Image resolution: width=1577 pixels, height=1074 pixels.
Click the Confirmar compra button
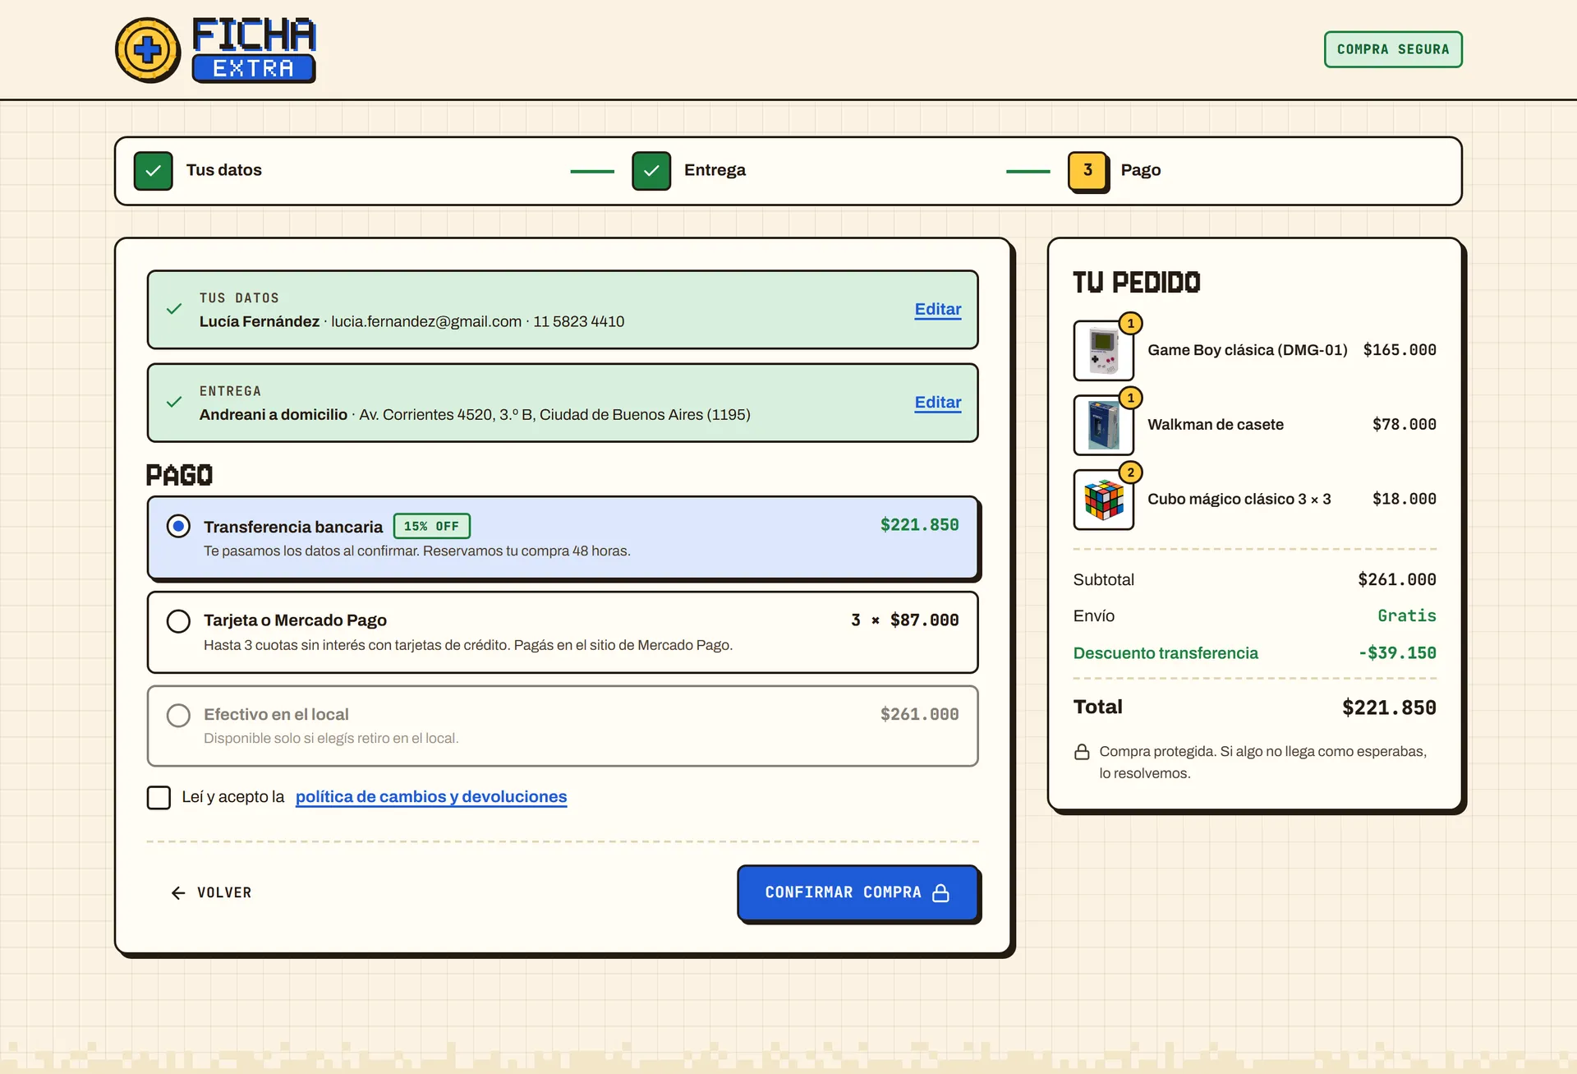click(x=857, y=892)
